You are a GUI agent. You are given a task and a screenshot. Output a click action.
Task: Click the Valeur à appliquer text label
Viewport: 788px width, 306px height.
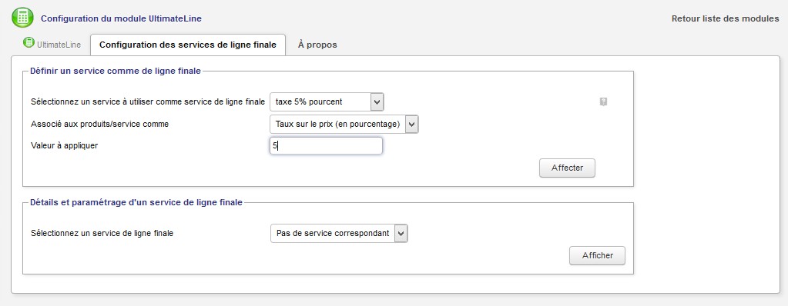pos(65,146)
